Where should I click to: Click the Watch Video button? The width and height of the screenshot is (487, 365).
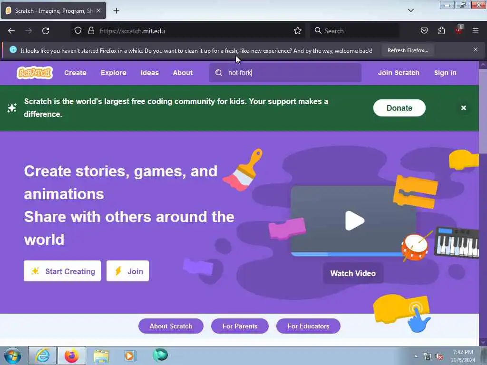pyautogui.click(x=353, y=273)
